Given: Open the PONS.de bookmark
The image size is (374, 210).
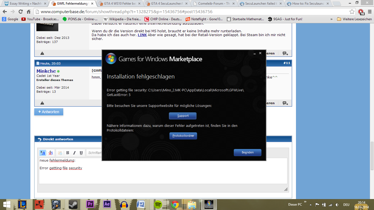Looking at the screenshot, I should pos(80,19).
